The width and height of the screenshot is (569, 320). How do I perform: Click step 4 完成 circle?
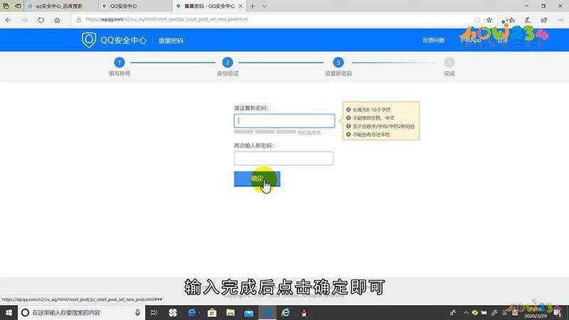pyautogui.click(x=449, y=63)
